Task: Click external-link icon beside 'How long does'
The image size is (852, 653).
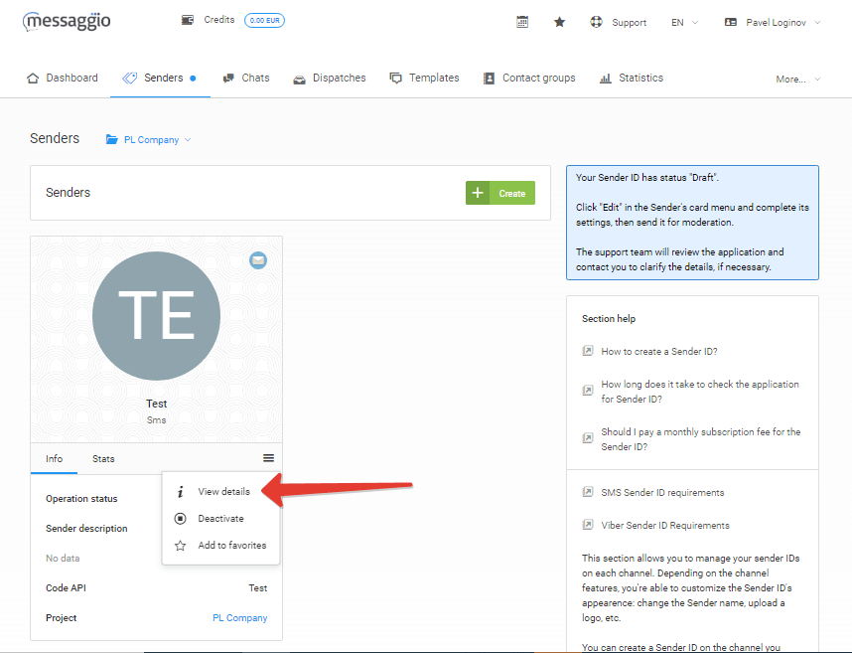Action: coord(588,390)
